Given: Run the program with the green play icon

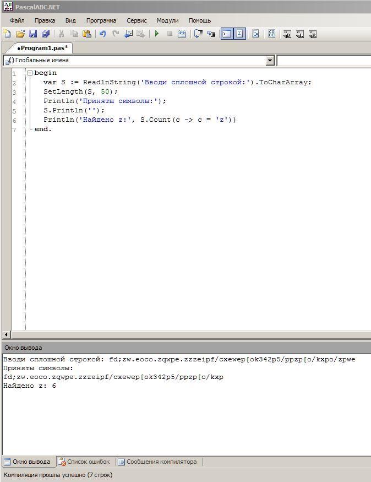Looking at the screenshot, I should pos(157,34).
